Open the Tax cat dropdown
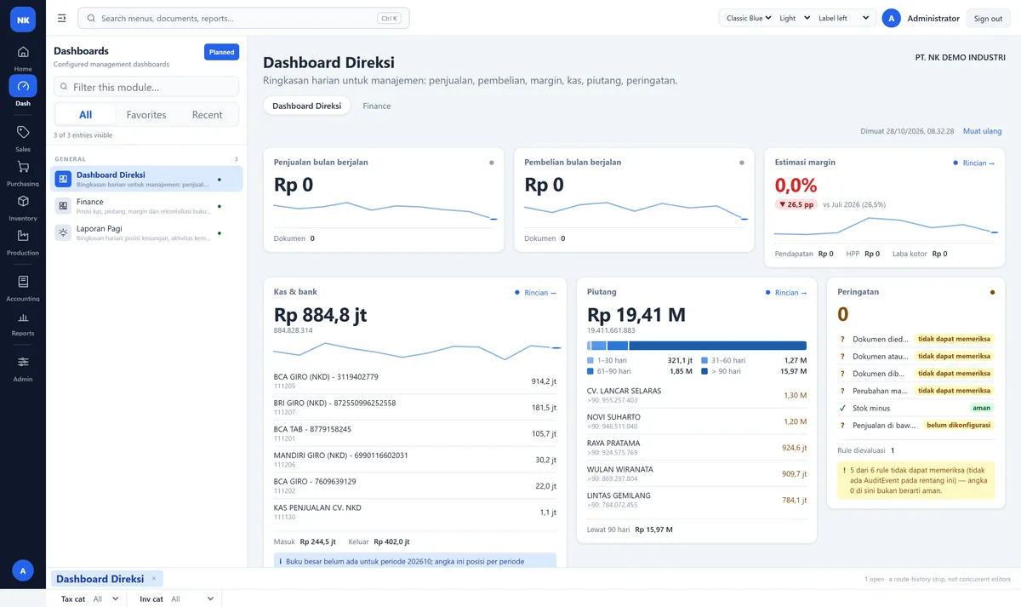Viewport: 1021px width, 607px height. (x=106, y=598)
